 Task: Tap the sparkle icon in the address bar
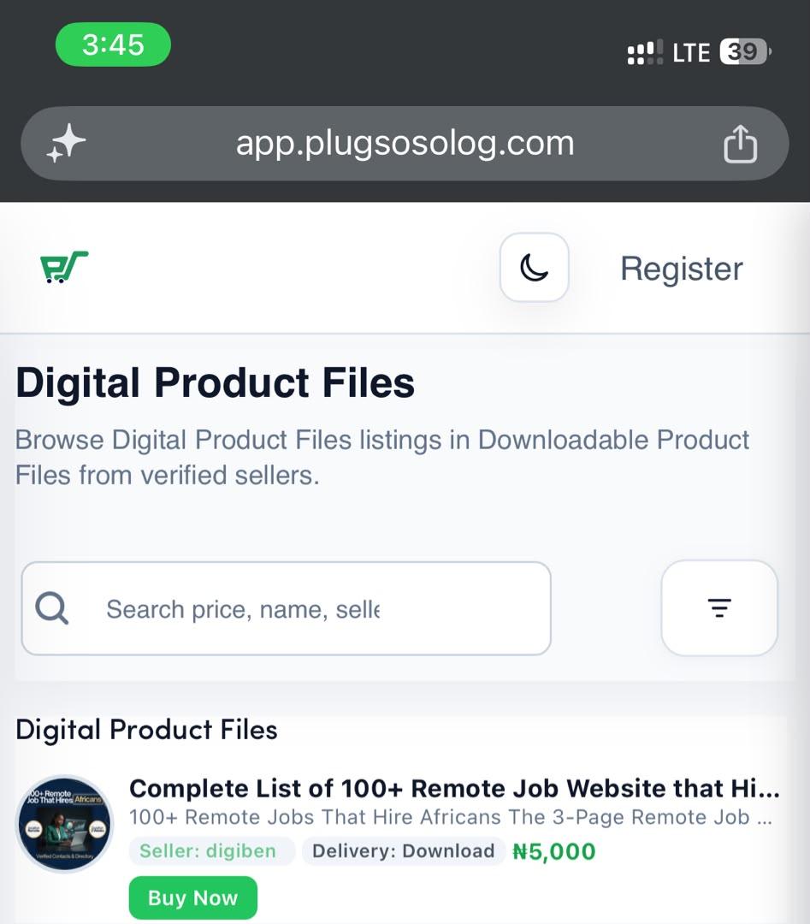pyautogui.click(x=66, y=143)
